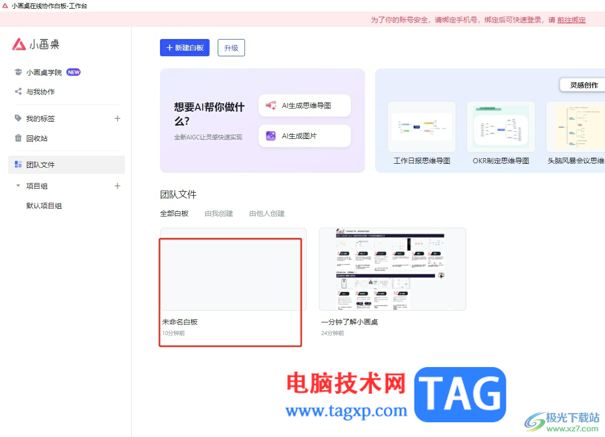Click the app icon in the title bar

[5, 6]
